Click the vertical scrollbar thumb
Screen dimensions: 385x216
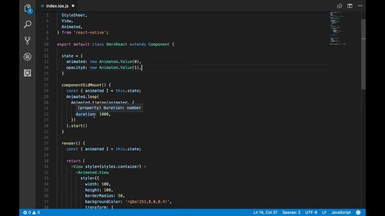(x=363, y=54)
